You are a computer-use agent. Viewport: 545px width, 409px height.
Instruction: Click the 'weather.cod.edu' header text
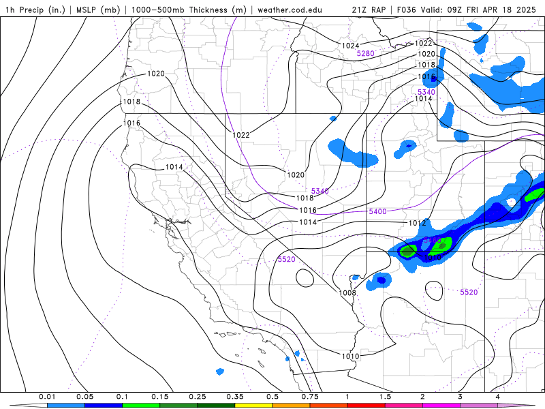point(290,10)
